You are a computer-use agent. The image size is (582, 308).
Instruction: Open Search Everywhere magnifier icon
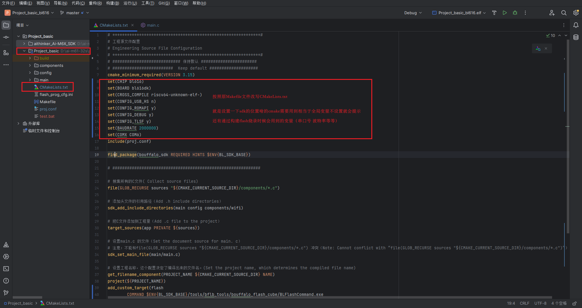point(564,13)
